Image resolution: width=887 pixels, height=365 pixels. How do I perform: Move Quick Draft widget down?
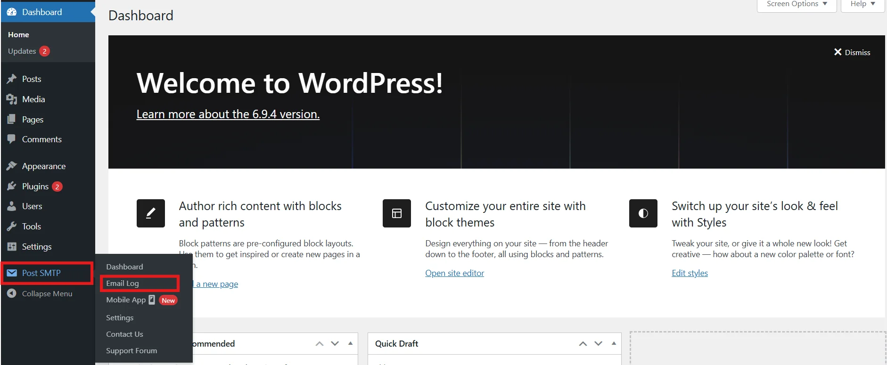click(x=599, y=344)
